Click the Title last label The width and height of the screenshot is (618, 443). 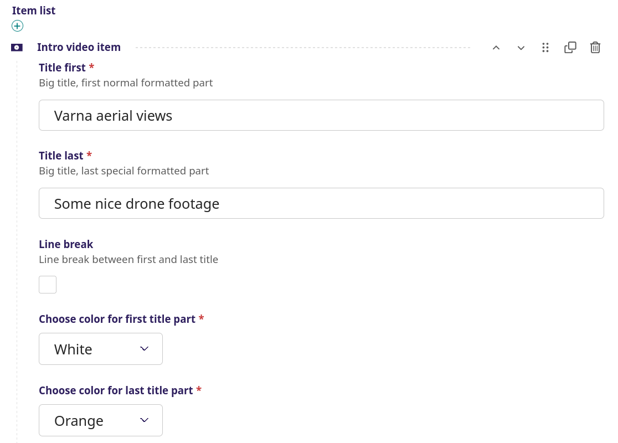(61, 156)
